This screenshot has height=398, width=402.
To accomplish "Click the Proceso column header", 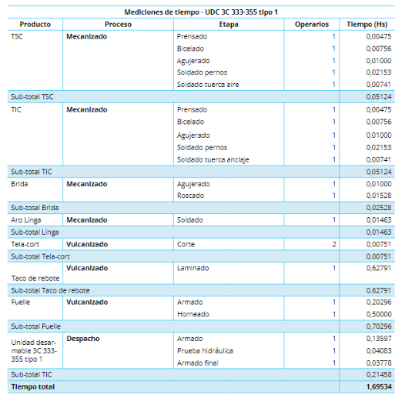I will click(118, 25).
